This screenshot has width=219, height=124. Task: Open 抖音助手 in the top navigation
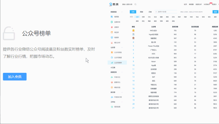tap(207, 4)
